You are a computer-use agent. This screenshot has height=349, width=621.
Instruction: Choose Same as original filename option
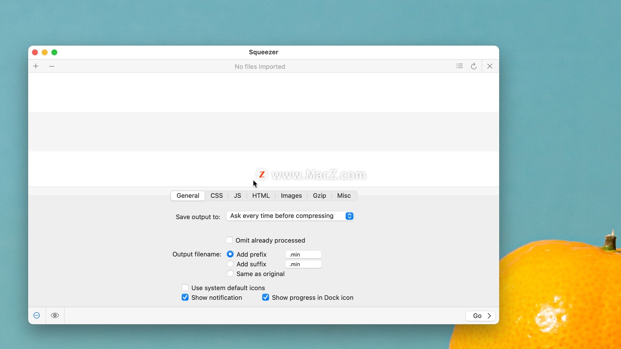click(x=230, y=274)
